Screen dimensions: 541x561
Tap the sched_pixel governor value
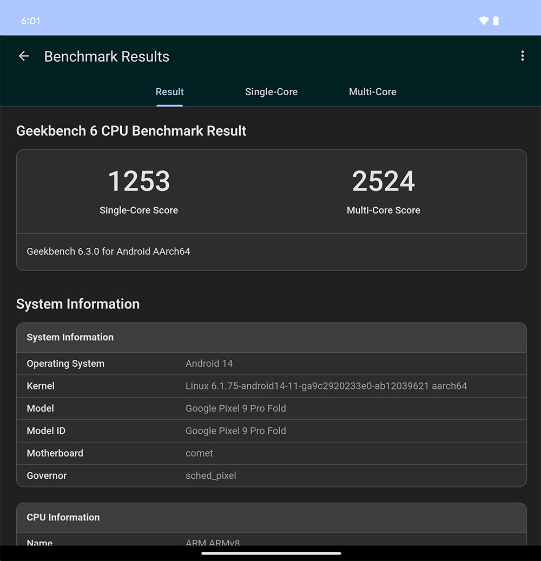(x=211, y=476)
